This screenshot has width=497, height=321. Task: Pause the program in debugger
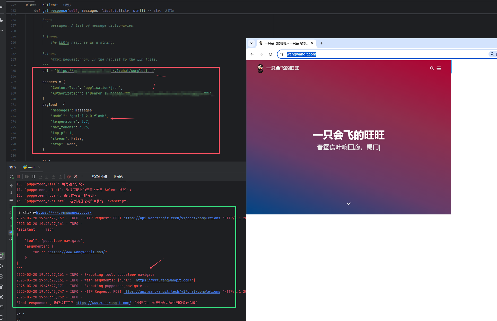pos(33,177)
